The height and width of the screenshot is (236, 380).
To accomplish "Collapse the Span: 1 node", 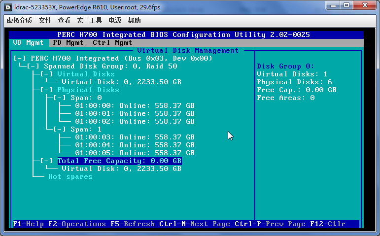I will pos(60,130).
